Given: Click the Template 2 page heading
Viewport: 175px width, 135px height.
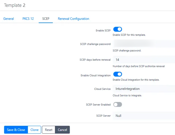Looking at the screenshot, I should click(16, 5).
